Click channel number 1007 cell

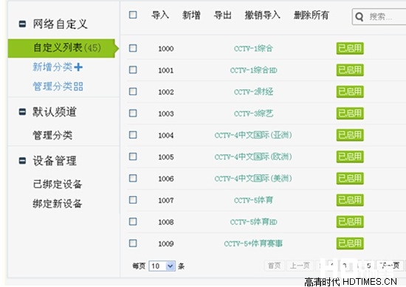(x=166, y=200)
